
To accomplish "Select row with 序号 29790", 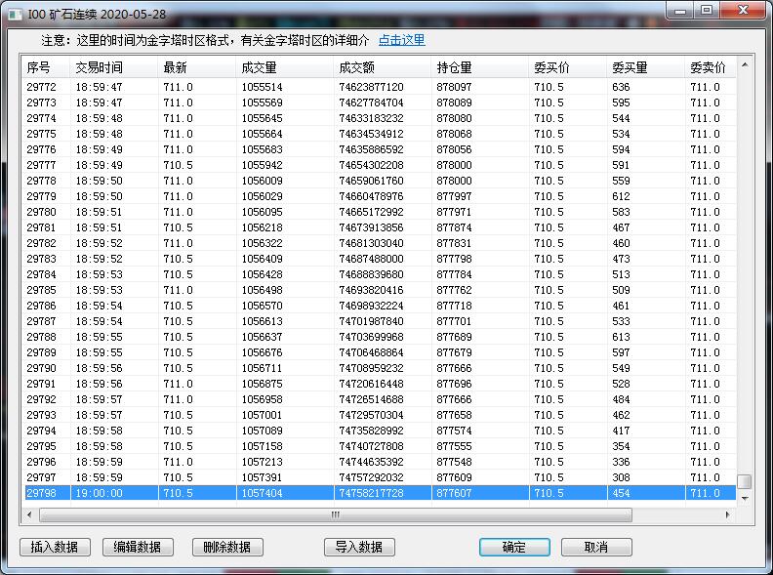I will coord(380,368).
